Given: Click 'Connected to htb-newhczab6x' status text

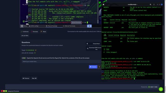Looking at the screenshot, I should pyautogui.click(x=84, y=32).
